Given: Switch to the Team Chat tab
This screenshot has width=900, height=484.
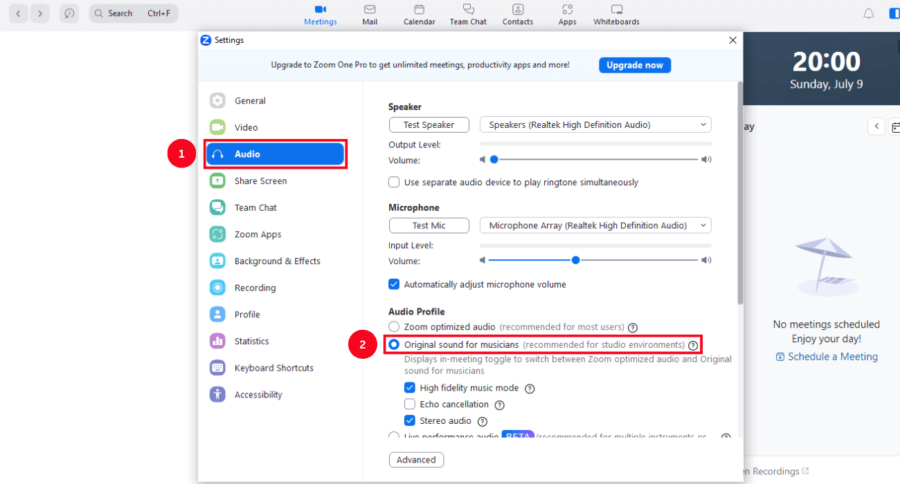Looking at the screenshot, I should pos(468,15).
